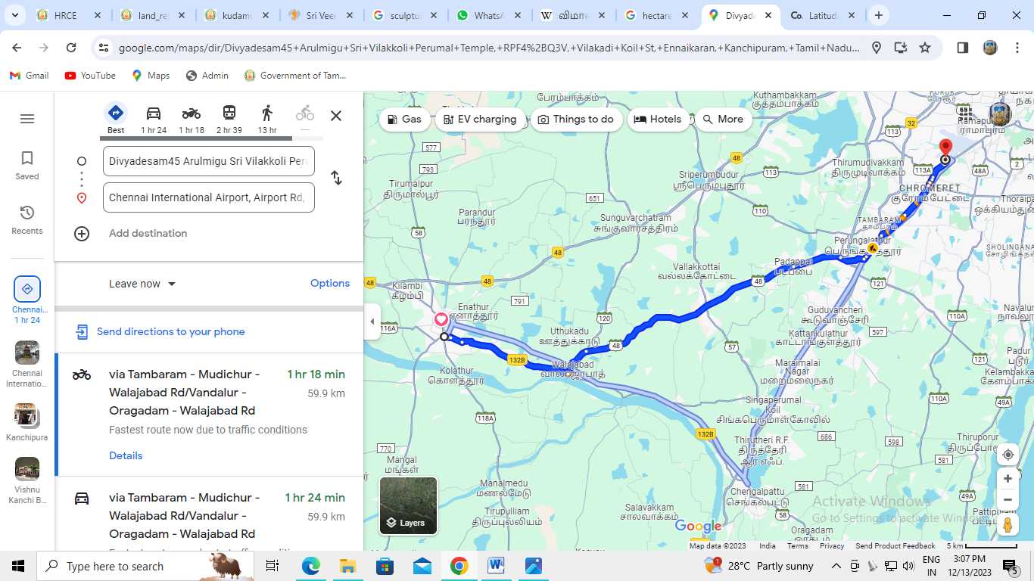
Task: Reverse starting point and destination
Action: tap(336, 179)
